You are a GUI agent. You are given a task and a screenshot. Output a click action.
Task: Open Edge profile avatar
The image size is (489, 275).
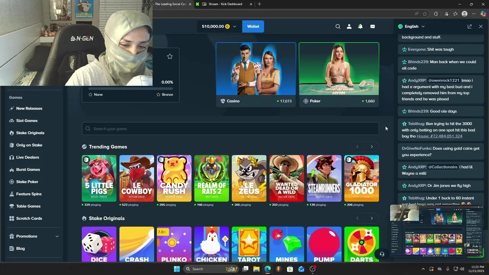[x=465, y=14]
